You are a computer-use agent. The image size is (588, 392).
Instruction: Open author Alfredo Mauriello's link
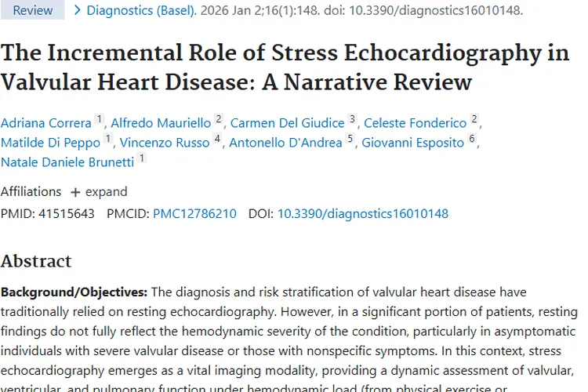tap(161, 122)
